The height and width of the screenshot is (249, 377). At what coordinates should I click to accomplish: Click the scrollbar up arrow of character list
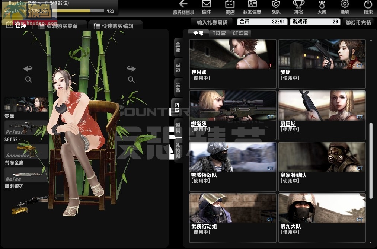(371, 40)
